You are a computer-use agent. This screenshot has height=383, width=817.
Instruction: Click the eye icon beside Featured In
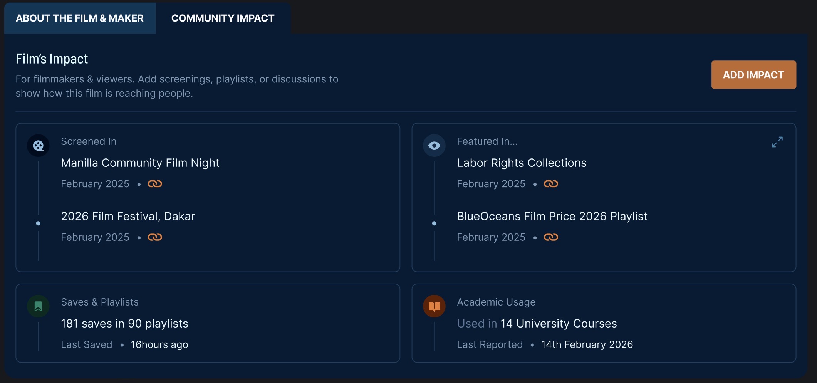[434, 146]
